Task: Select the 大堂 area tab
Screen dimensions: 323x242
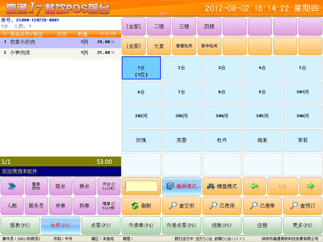Action: pyautogui.click(x=159, y=46)
